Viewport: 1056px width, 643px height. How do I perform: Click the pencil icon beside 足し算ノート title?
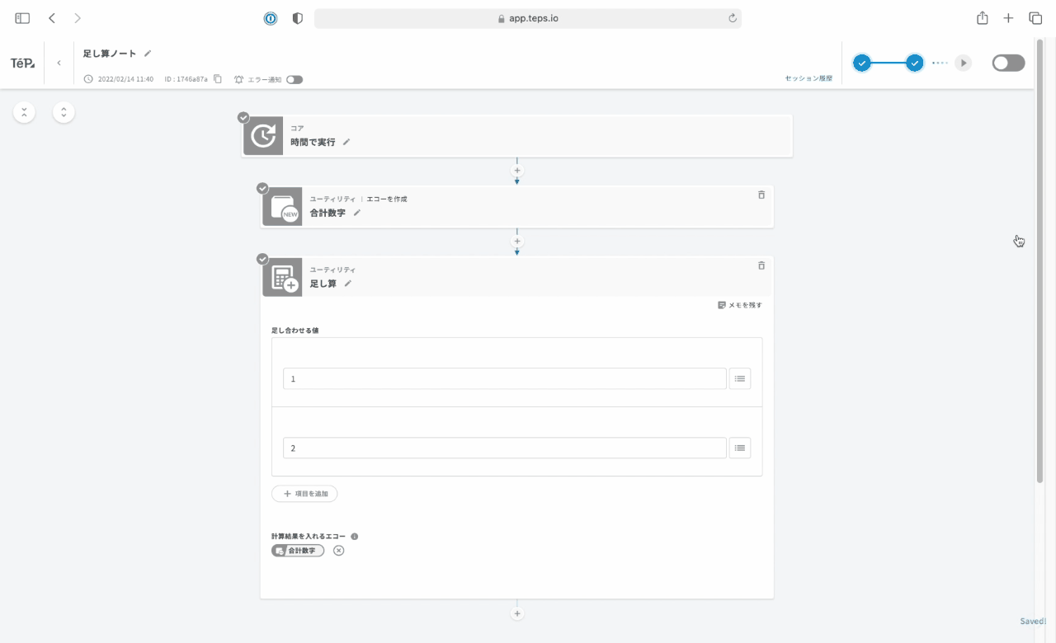tap(148, 54)
